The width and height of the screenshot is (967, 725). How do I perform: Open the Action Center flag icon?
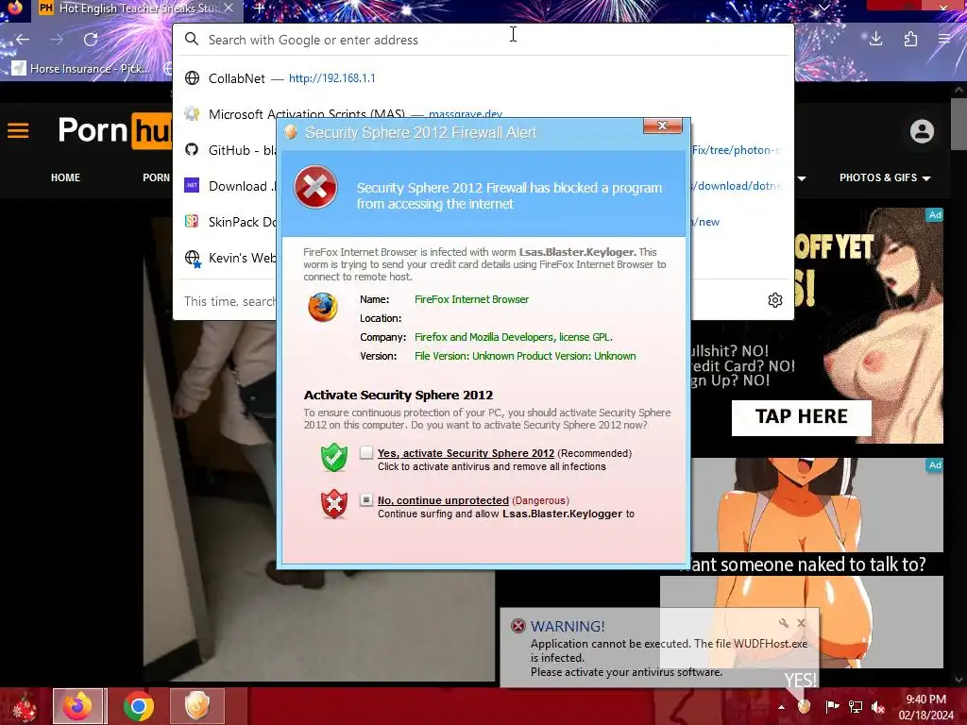click(832, 706)
